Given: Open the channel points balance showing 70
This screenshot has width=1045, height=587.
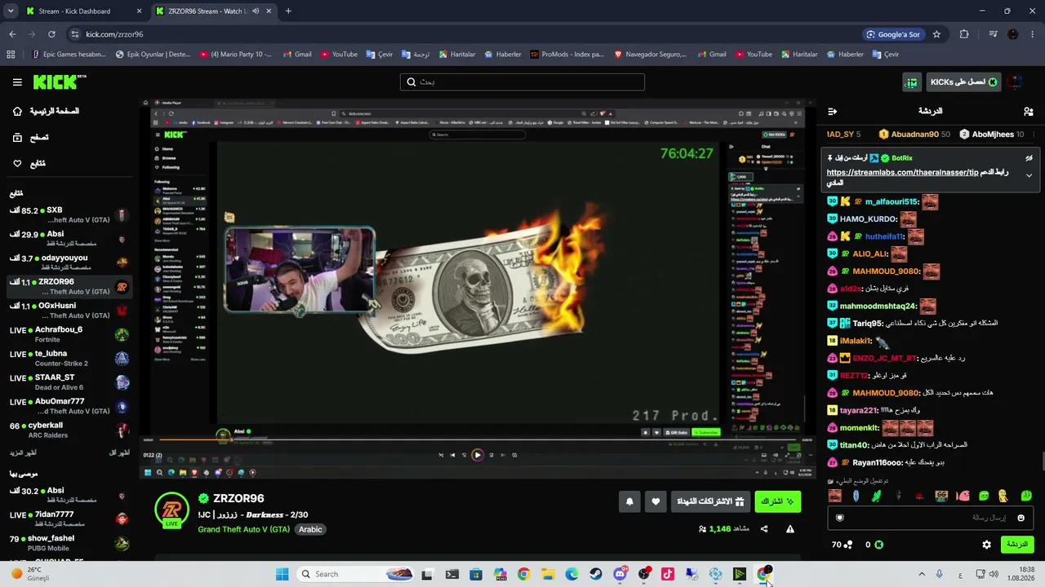Looking at the screenshot, I should click(842, 545).
